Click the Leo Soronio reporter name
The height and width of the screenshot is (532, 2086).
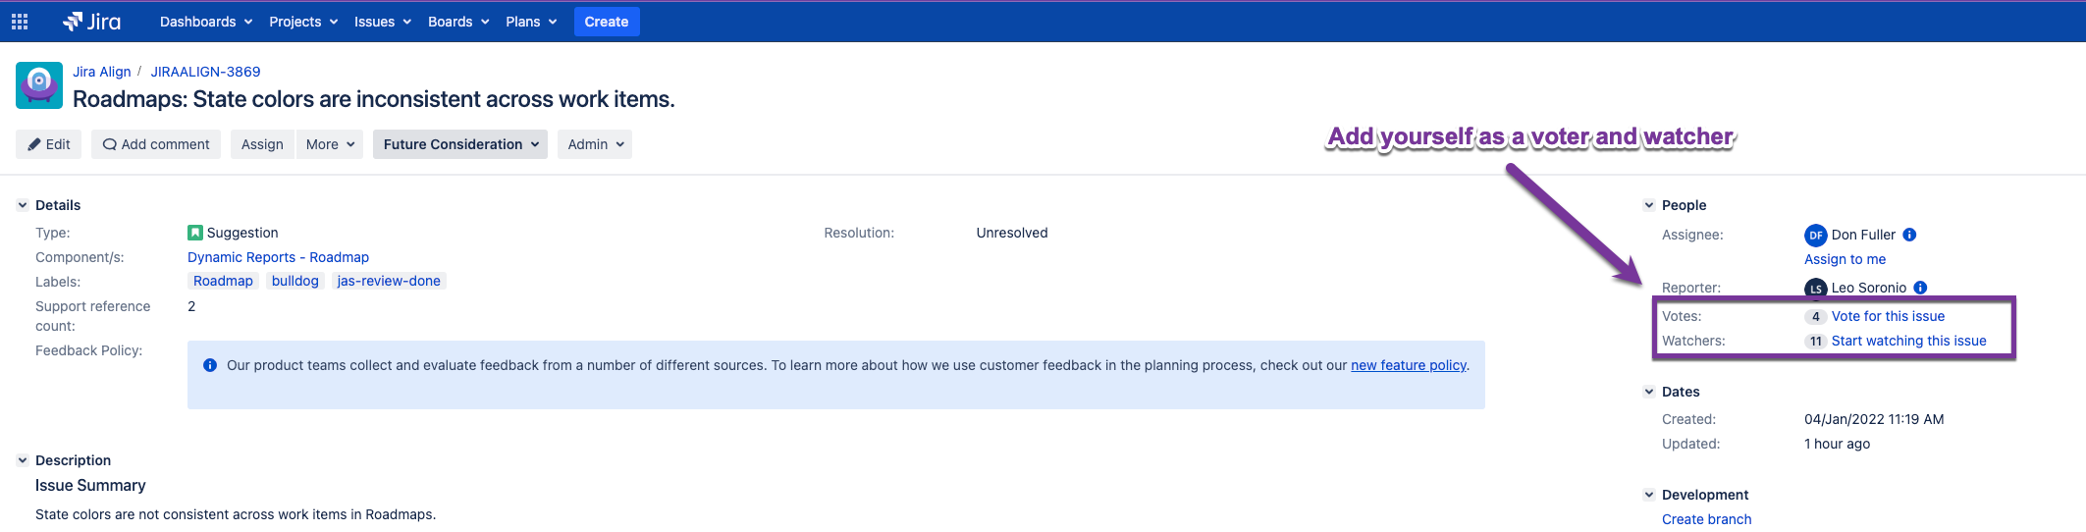pyautogui.click(x=1869, y=288)
